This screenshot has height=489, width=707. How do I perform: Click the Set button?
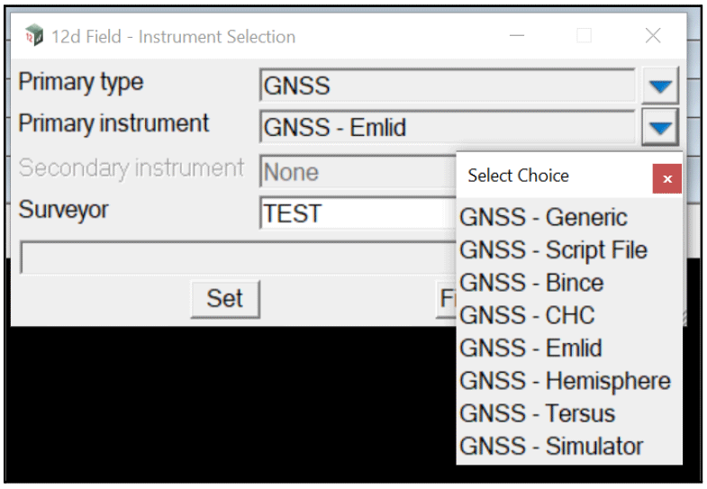tap(225, 299)
